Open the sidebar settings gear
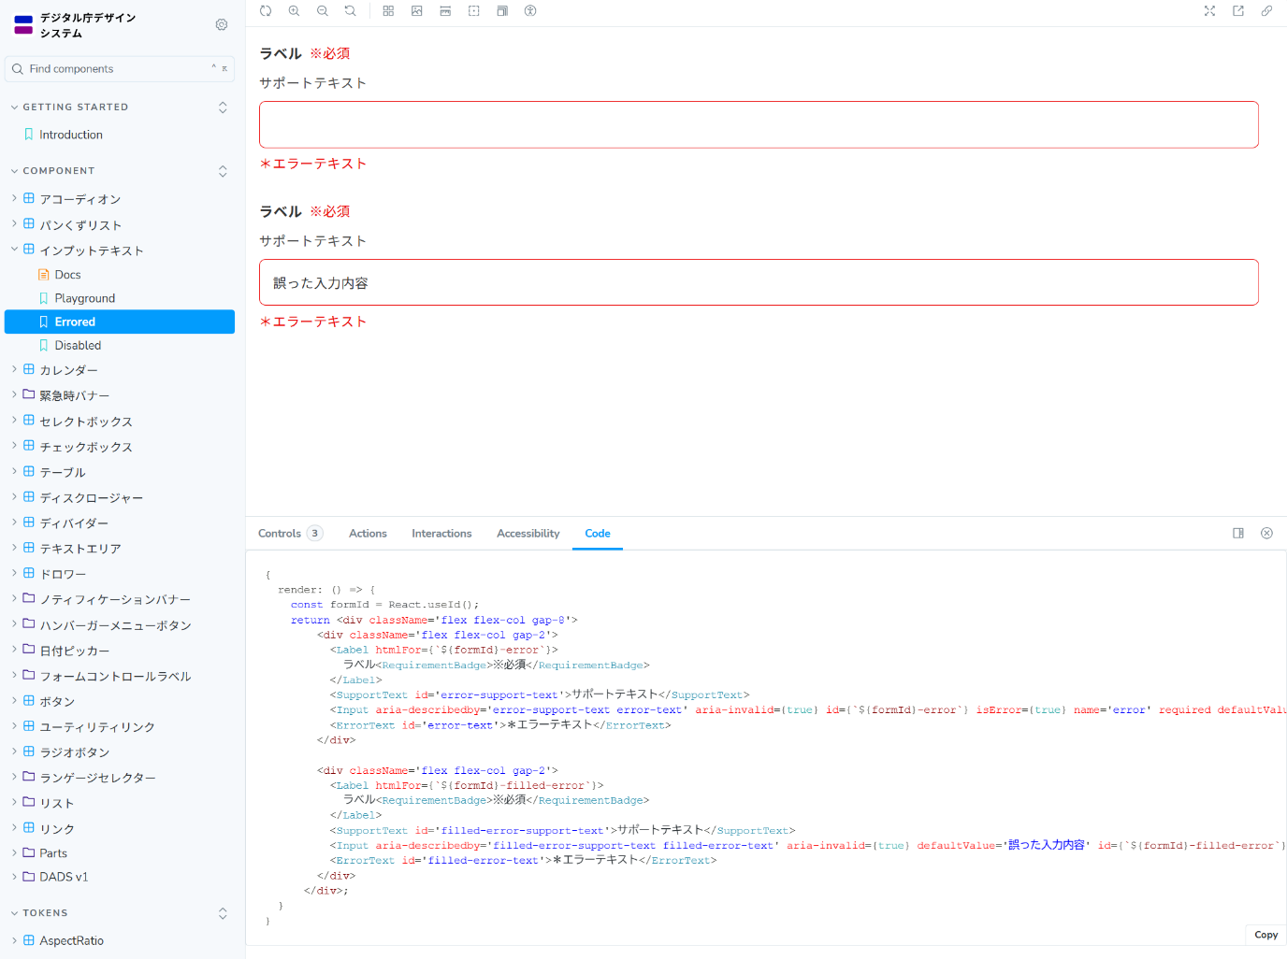 [x=222, y=25]
